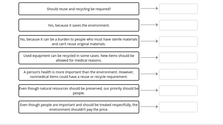Click arrow after 'Should reuse and recycling be required?'

point(149,8)
